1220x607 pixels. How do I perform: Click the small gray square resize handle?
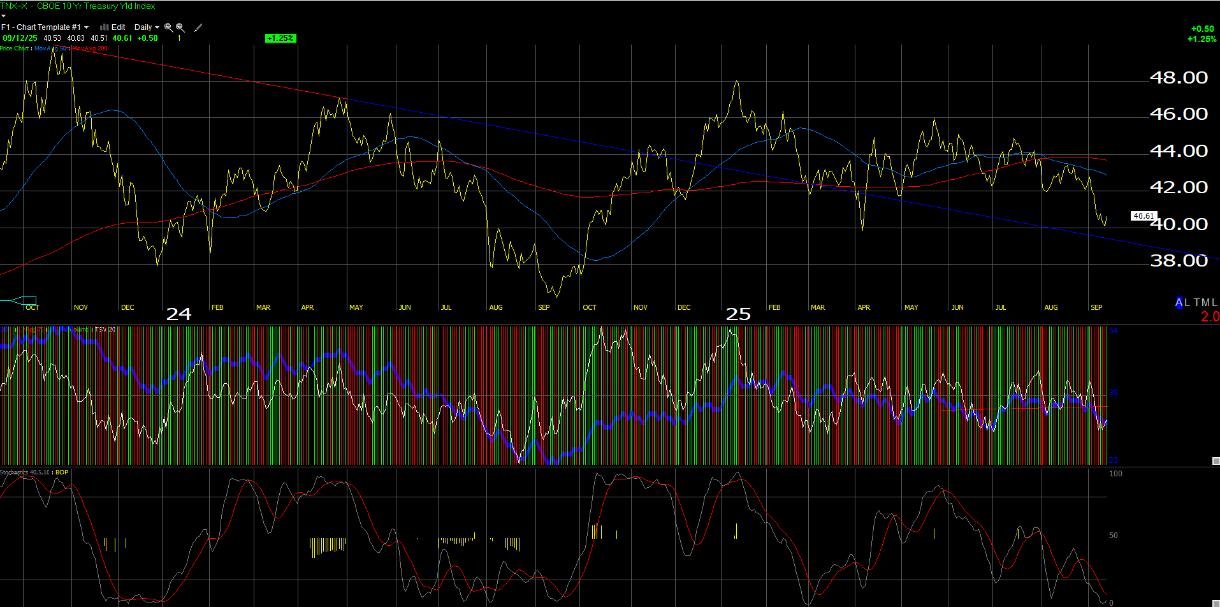(x=1216, y=461)
